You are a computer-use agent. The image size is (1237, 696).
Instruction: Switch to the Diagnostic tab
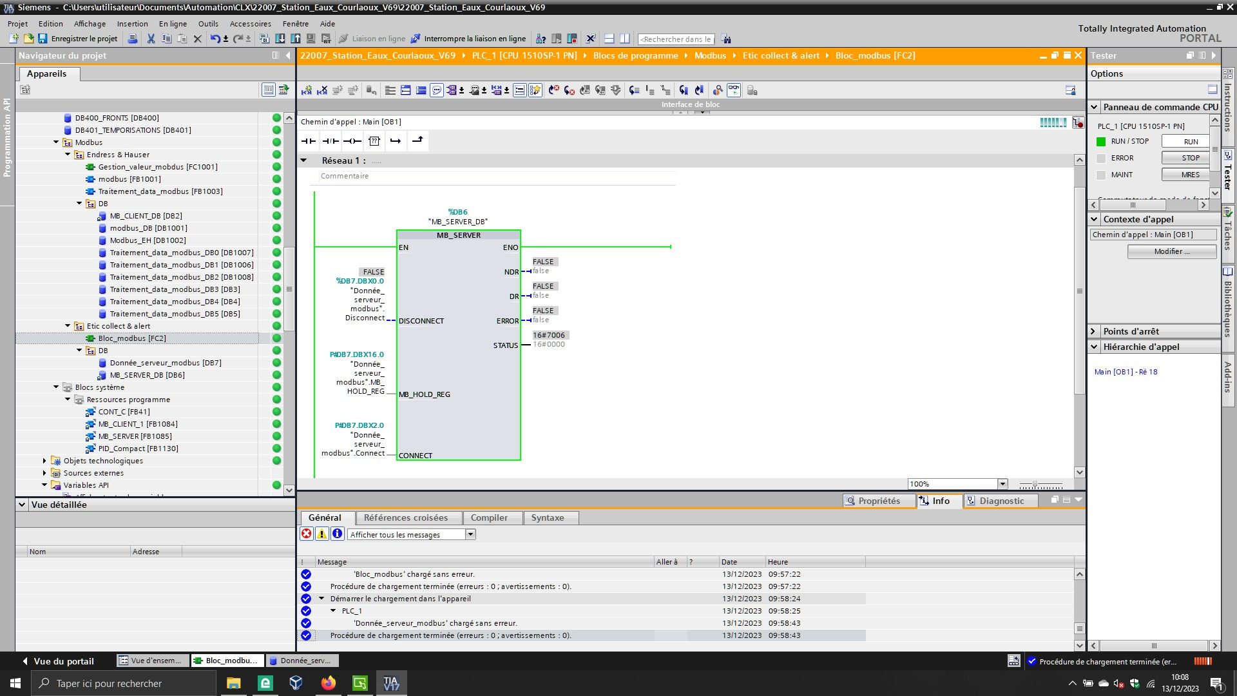pyautogui.click(x=1001, y=501)
